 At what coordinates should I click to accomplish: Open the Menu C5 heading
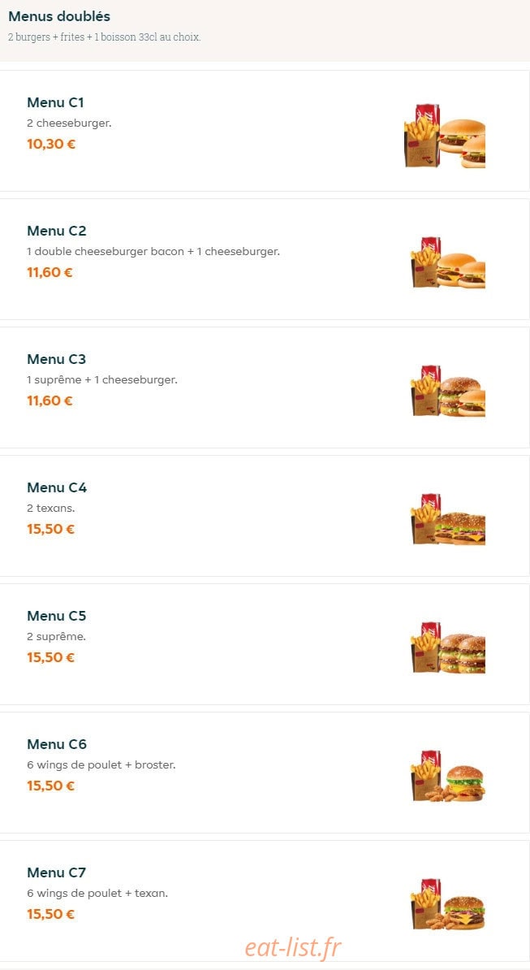coord(56,616)
